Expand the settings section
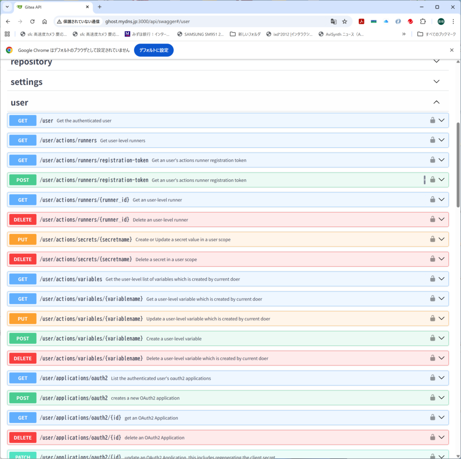 pos(436,82)
